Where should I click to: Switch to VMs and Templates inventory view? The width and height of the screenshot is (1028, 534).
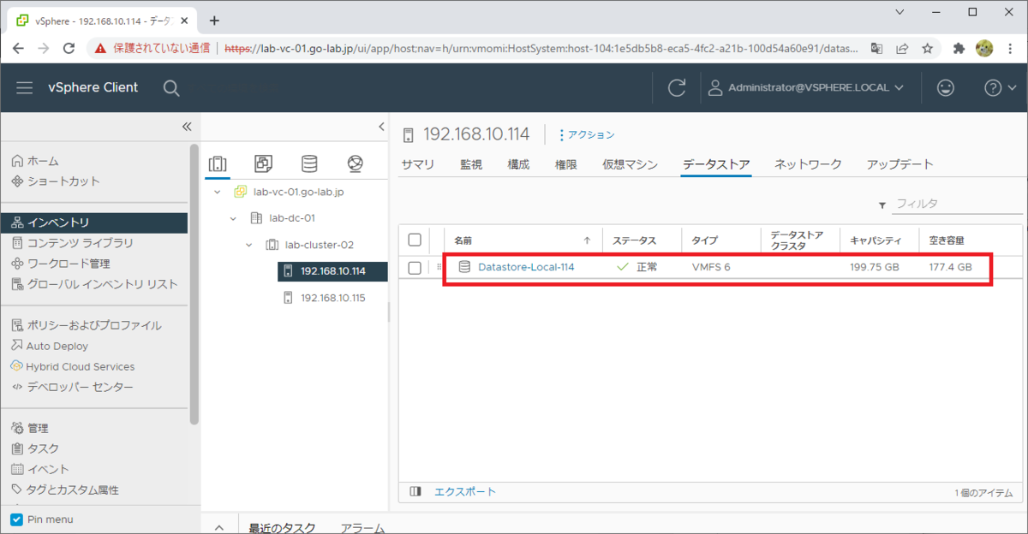(264, 163)
